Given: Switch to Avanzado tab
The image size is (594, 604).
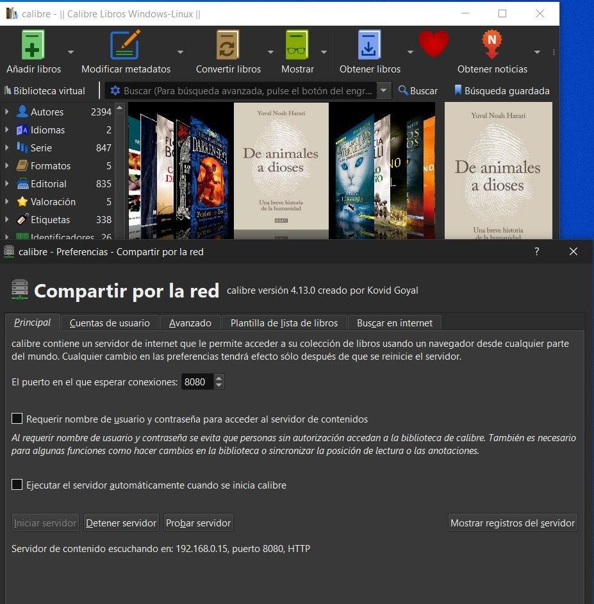Looking at the screenshot, I should coord(190,323).
